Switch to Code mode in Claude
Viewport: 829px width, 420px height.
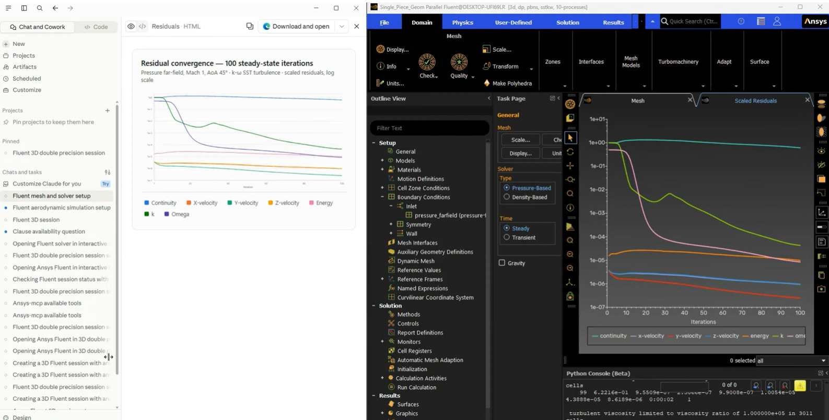click(x=96, y=27)
